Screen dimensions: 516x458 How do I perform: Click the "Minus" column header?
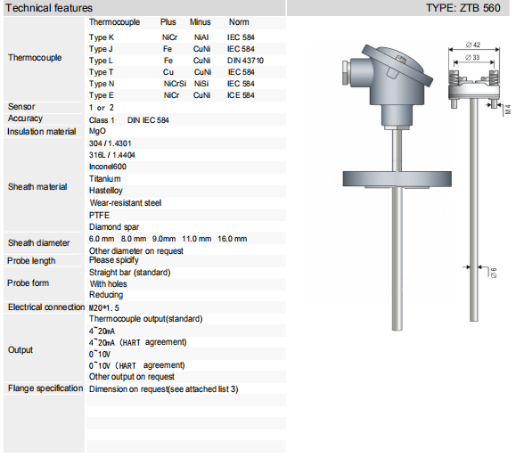coord(201,22)
